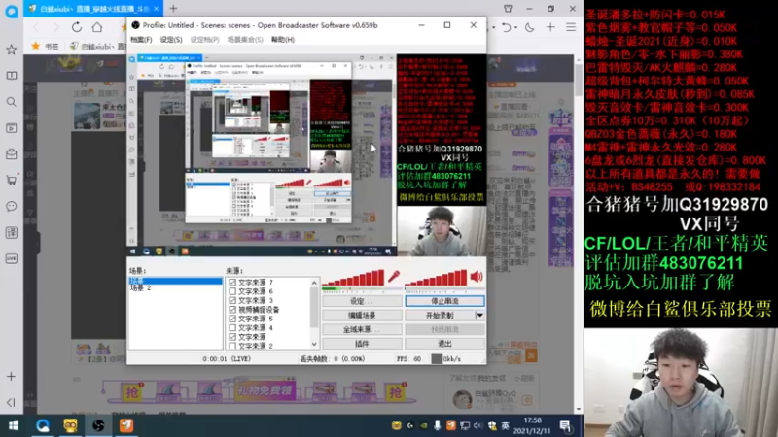Viewport: 778px width, 437px height.
Task: Toggle the unnumbered 文字来源 source checkbox
Action: 232,337
